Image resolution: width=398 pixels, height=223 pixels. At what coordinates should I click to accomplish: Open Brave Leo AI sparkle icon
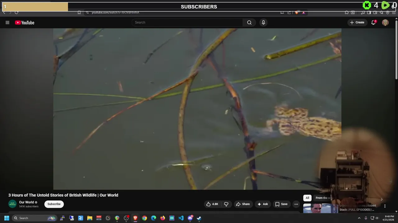coord(382,12)
